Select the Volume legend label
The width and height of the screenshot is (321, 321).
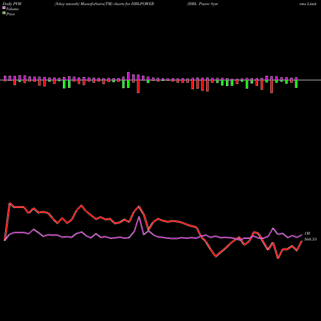pyautogui.click(x=12, y=9)
